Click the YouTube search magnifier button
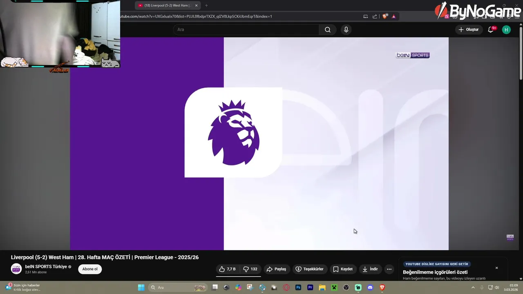523x294 pixels. click(x=328, y=29)
